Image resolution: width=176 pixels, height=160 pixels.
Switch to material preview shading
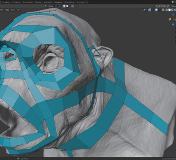click(x=172, y=10)
